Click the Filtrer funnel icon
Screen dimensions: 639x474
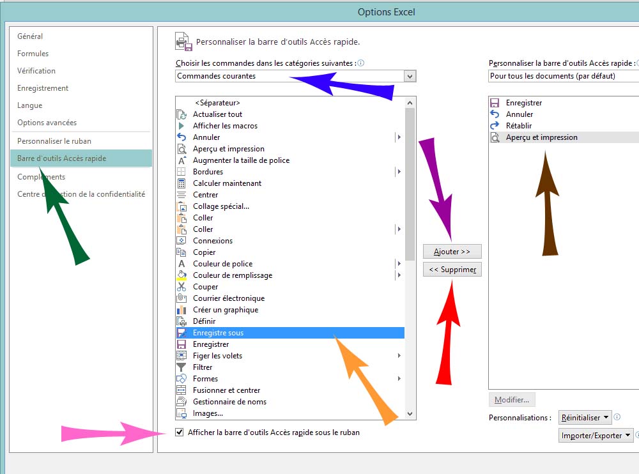pos(181,367)
